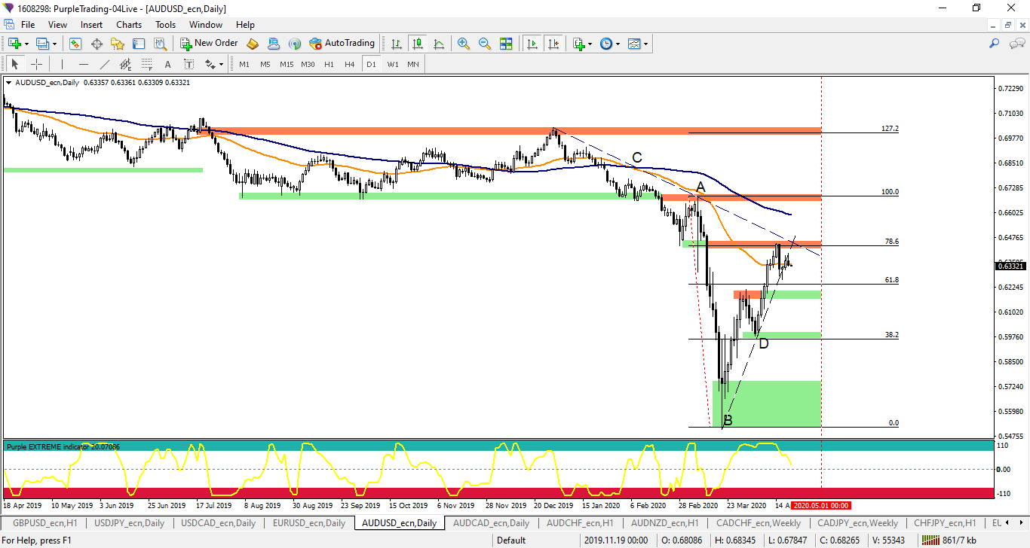This screenshot has width=1030, height=548.
Task: Switch to the EURUSD_ecn,Daily chart tab
Action: pos(309,522)
